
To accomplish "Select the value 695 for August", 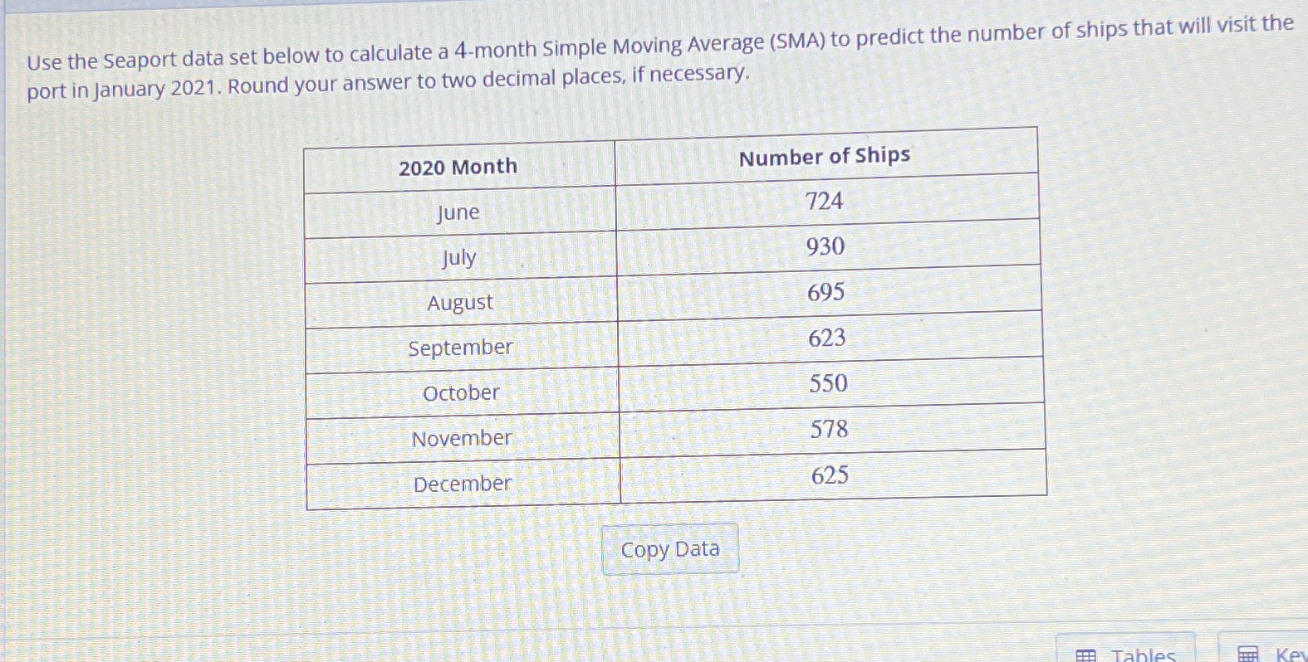I will 826,292.
